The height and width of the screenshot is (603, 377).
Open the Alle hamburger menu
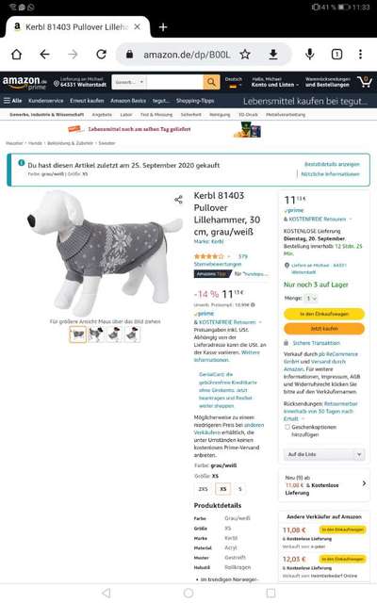tap(12, 101)
